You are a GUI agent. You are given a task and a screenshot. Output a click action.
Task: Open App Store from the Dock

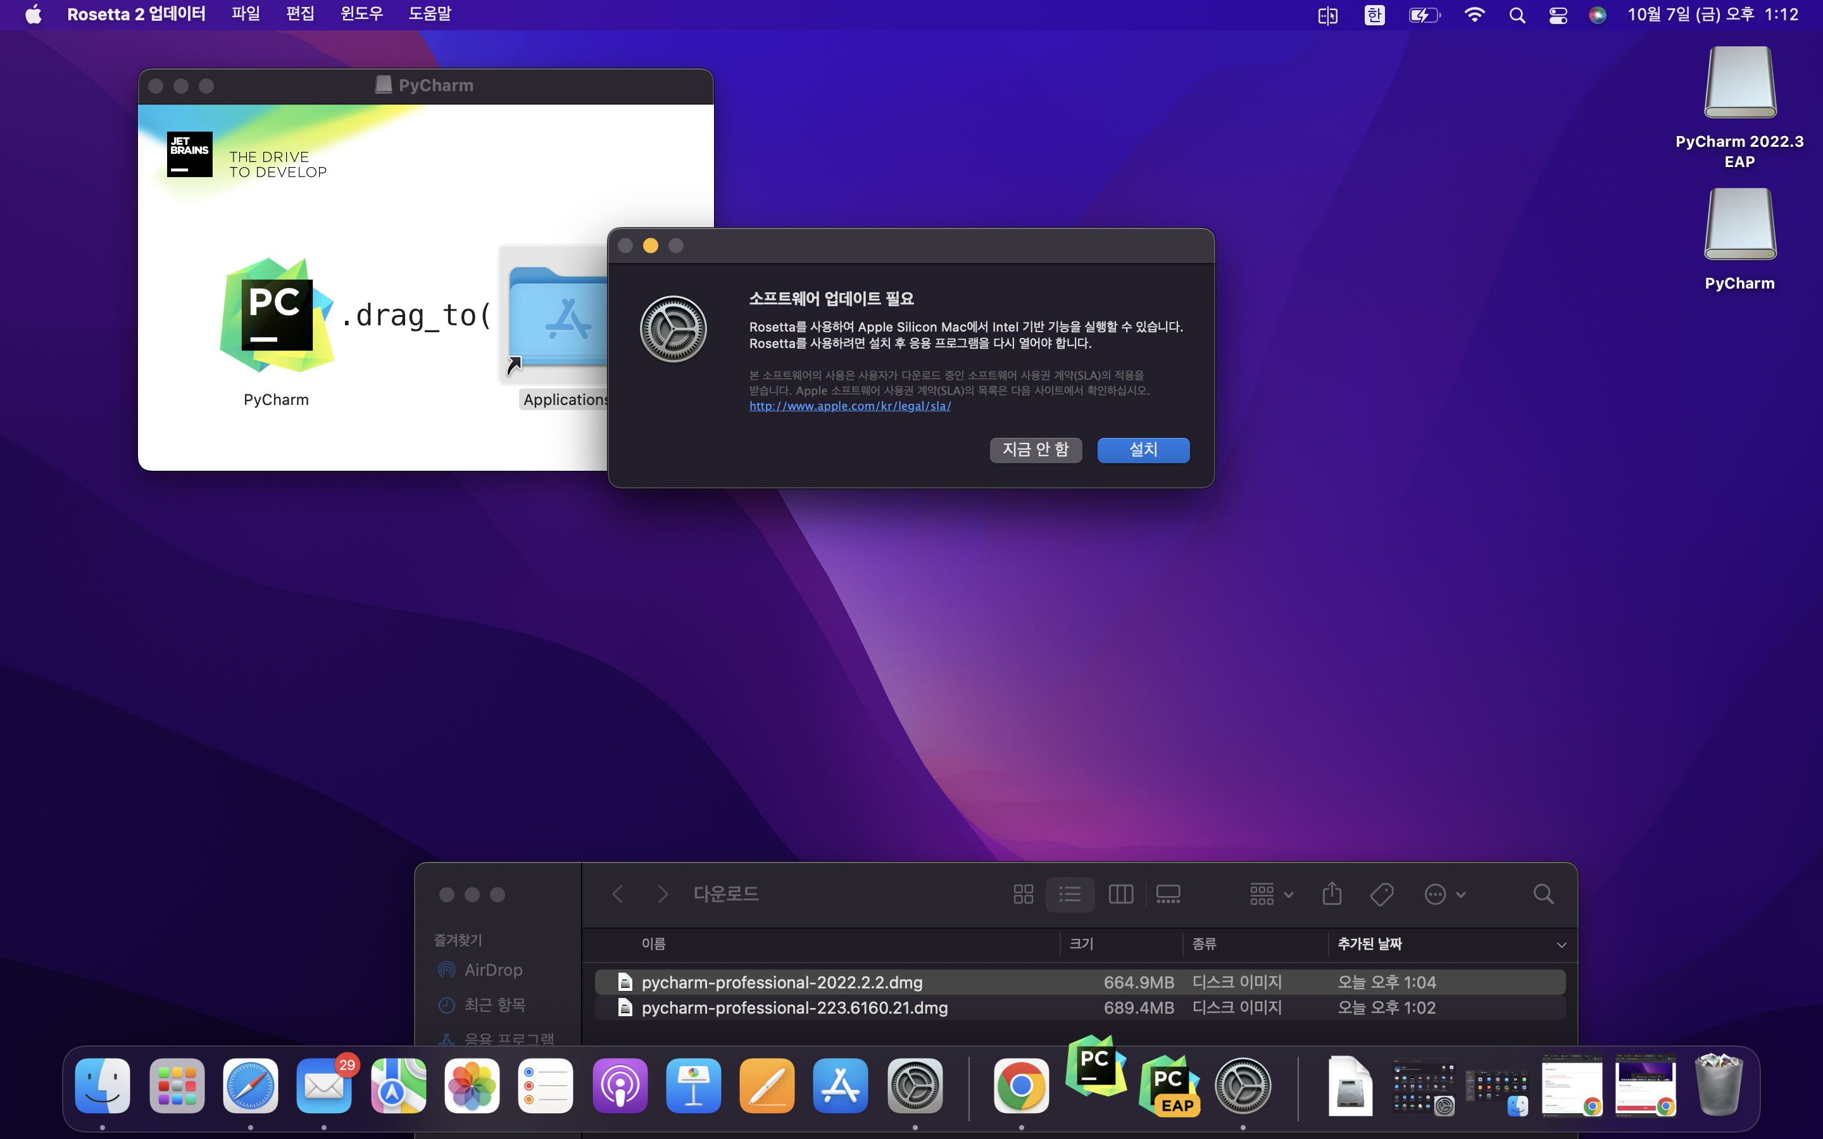(x=841, y=1086)
